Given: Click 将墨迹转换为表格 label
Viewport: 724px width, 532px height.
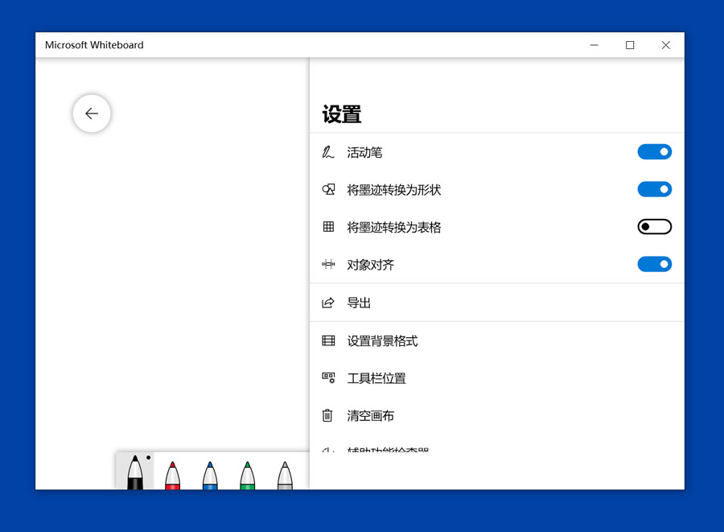Looking at the screenshot, I should point(394,227).
